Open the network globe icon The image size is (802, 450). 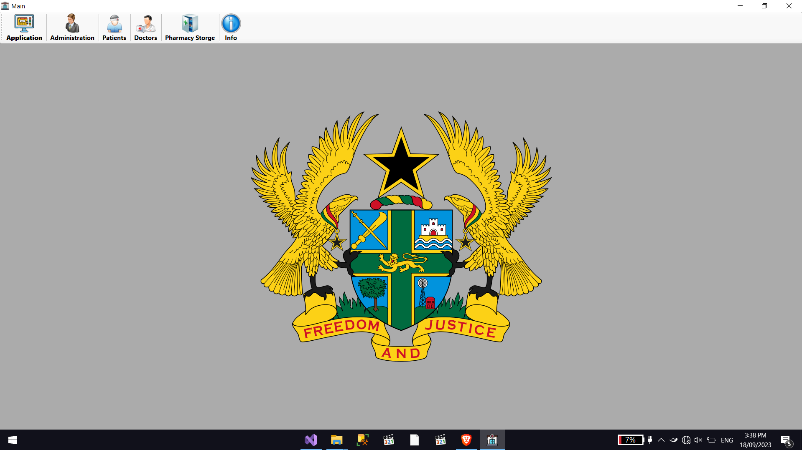coord(686,440)
